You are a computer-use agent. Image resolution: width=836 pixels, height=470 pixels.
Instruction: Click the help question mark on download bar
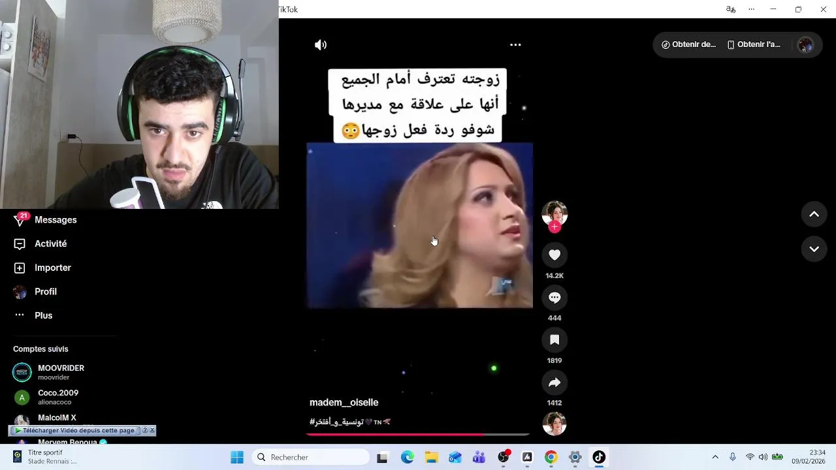[x=145, y=430]
